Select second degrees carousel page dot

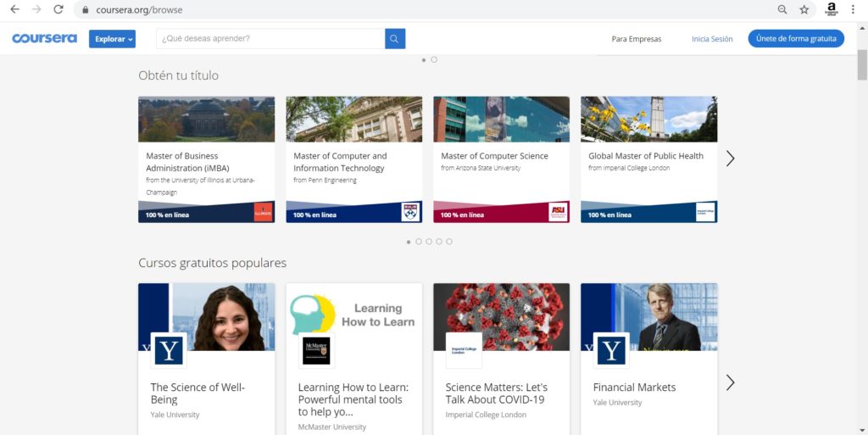pos(419,242)
